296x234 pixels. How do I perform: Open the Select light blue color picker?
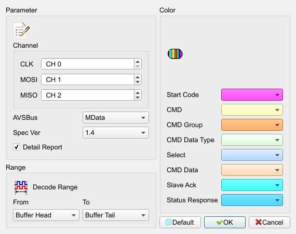[252, 155]
